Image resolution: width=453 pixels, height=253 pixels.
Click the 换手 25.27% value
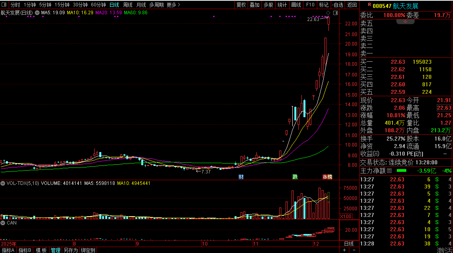tap(396, 139)
